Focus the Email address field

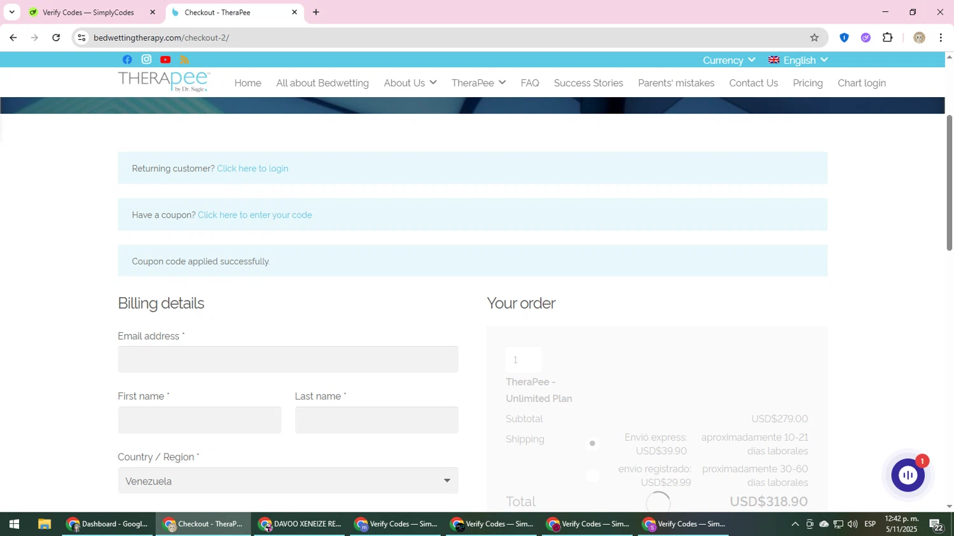click(x=288, y=359)
